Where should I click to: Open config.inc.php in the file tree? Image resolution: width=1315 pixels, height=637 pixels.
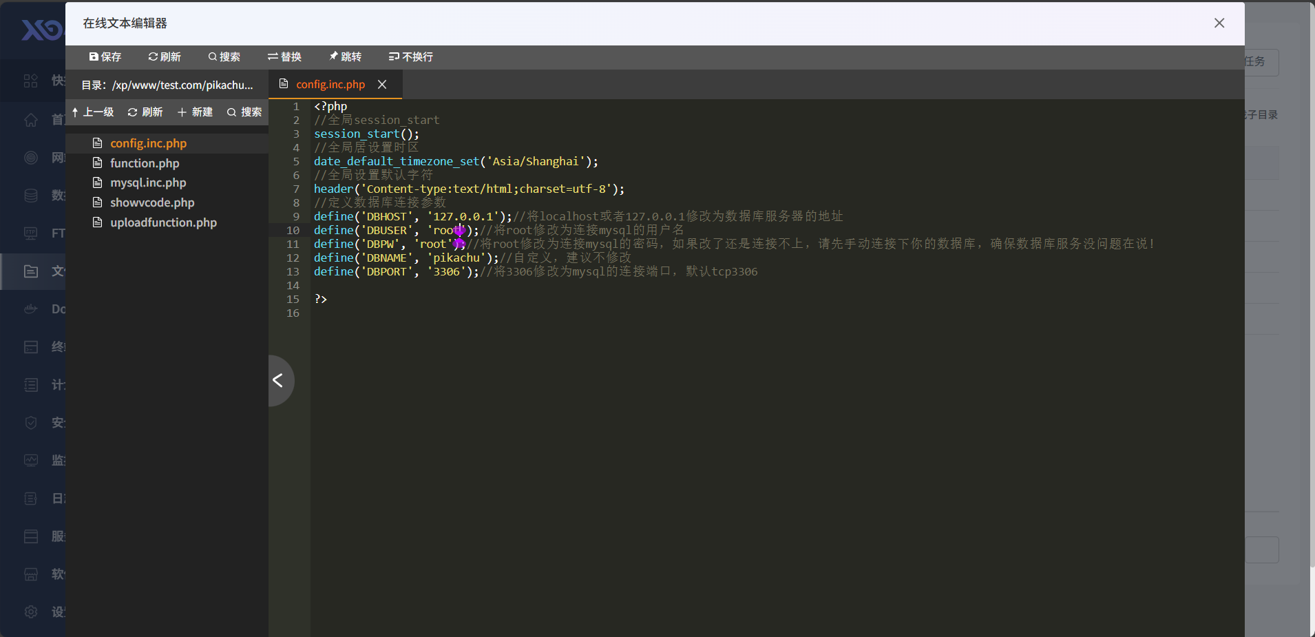[148, 143]
